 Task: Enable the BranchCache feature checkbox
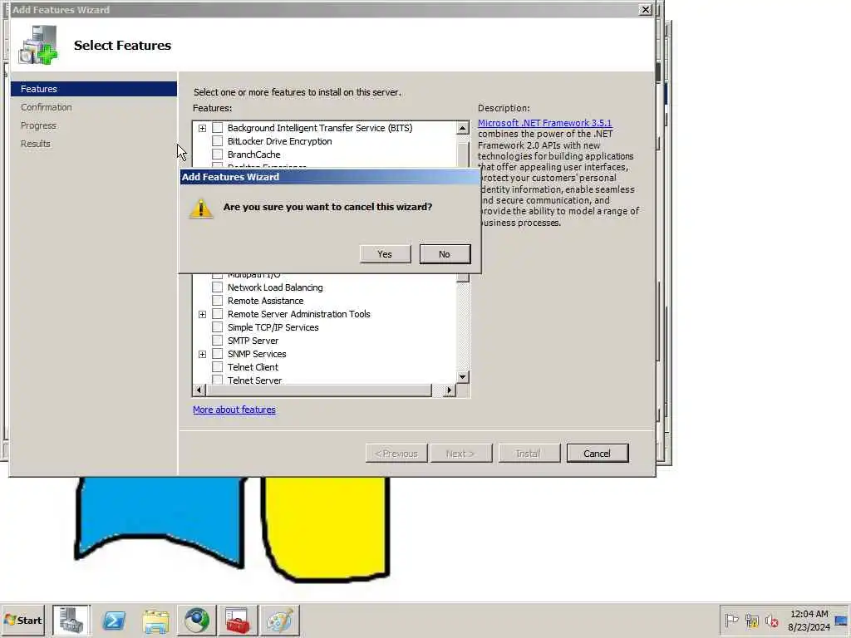[x=217, y=155]
